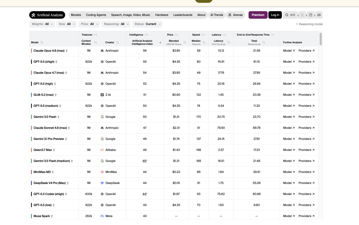Expand the Latency column group arrow
This screenshot has height=225, width=359.
pos(224,35)
